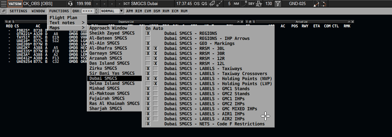Viewport: 392px width, 137px height.
Task: Toggle the APM toolbar button
Action: pyautogui.click(x=130, y=11)
